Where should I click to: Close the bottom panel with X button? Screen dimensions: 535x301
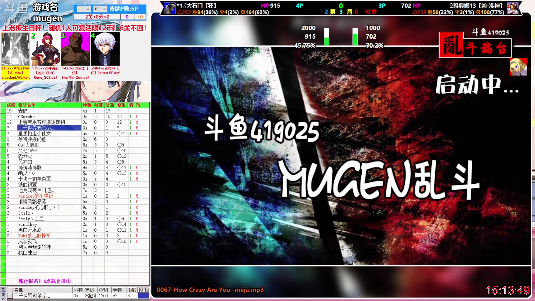point(3,299)
